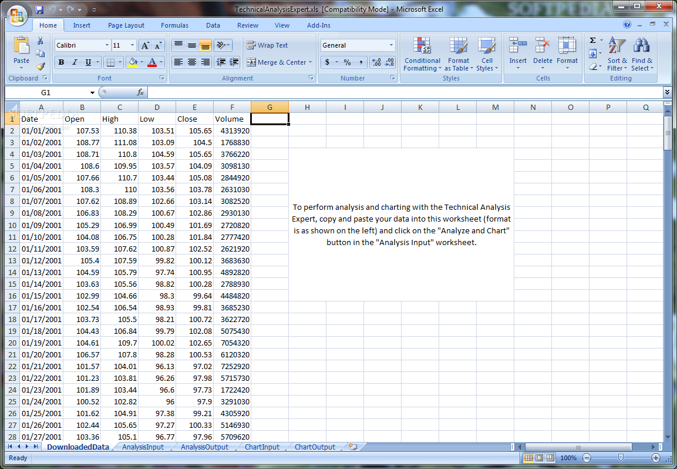Toggle Underline formatting
677x469 pixels.
pyautogui.click(x=88, y=62)
